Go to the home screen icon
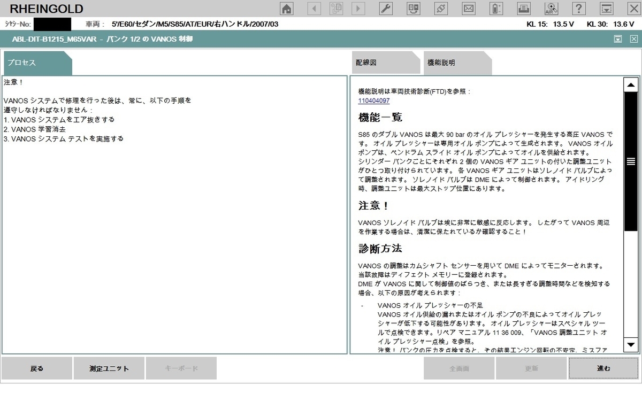Screen dimensions: 642x401 [x=287, y=8]
